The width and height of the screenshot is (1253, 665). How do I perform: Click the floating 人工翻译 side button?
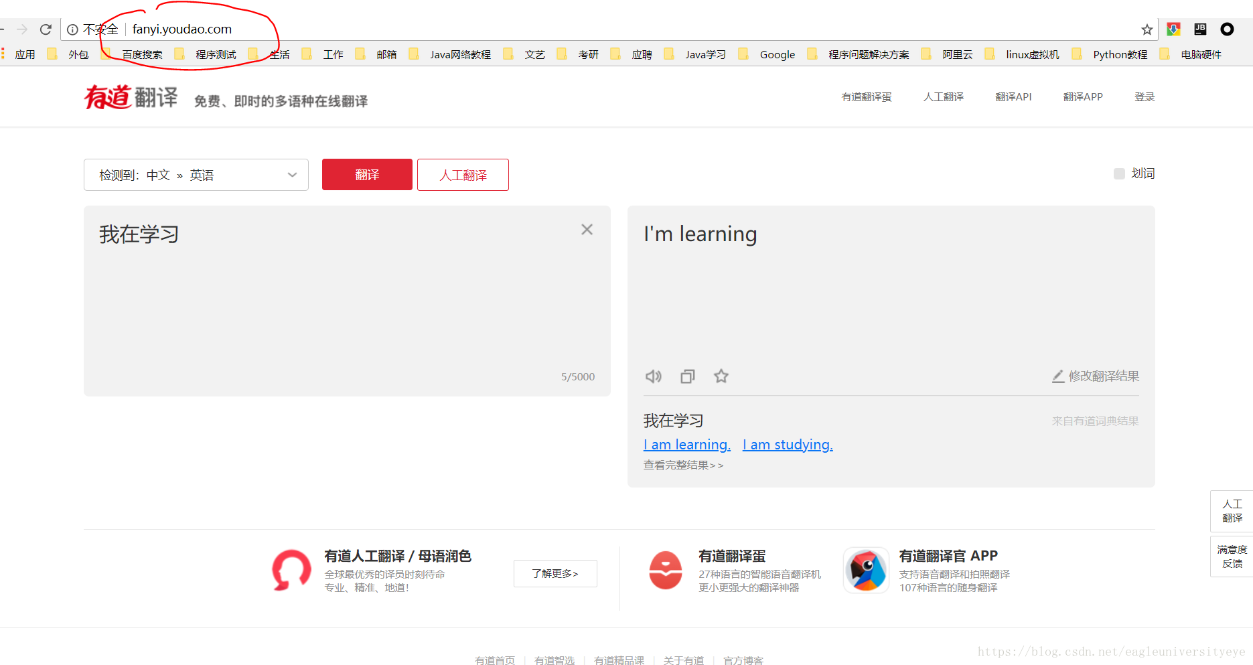click(1232, 511)
